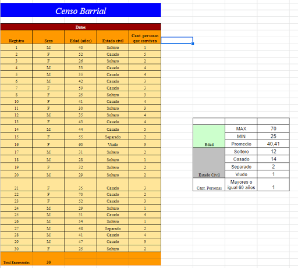Click the Sexo cell of registro 30
This screenshot has height=268, width=298.
pos(48,249)
